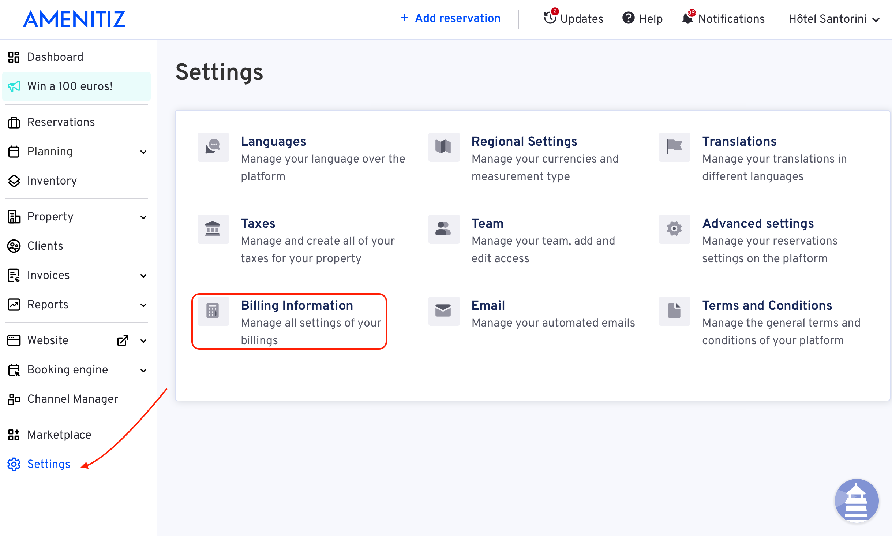Screen dimensions: 892x536
Task: Click the Team people icon
Action: pos(443,229)
